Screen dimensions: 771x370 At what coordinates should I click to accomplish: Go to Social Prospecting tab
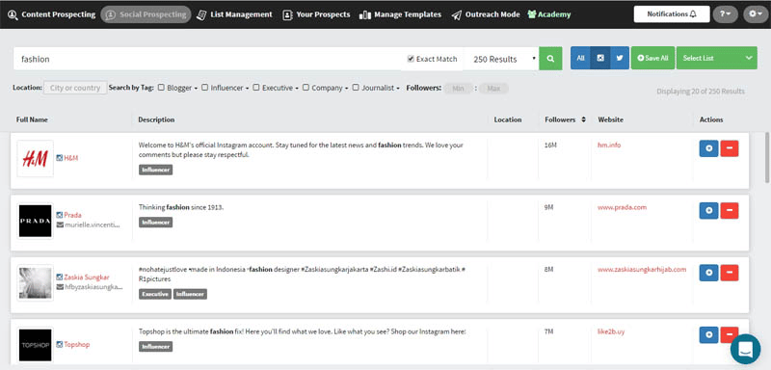pos(146,14)
